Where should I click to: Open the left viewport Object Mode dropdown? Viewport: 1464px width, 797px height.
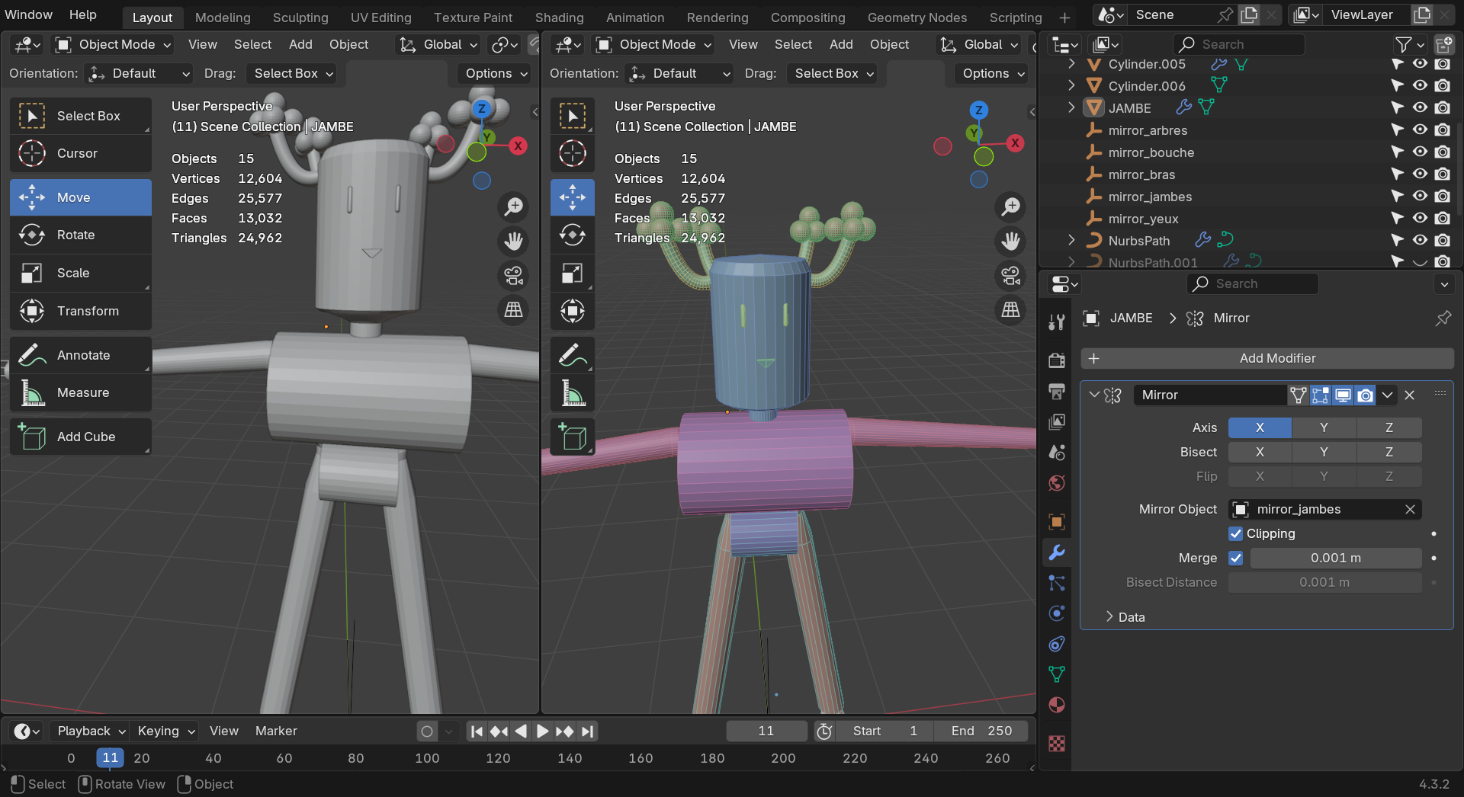(113, 45)
